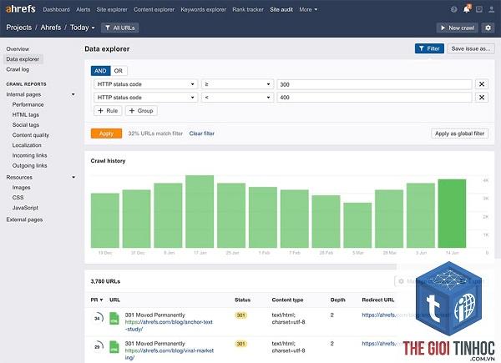Image resolution: width=501 pixels, height=363 pixels.
Task: Apply the filter
Action: click(x=106, y=134)
